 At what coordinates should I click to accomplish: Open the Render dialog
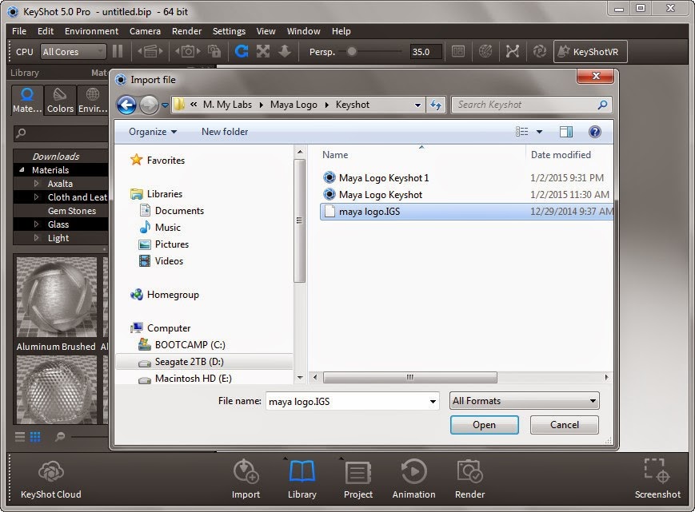click(469, 478)
